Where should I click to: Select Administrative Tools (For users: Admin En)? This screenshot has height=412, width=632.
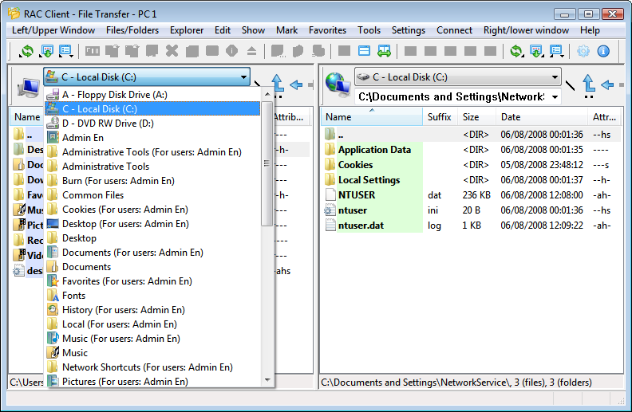[152, 152]
